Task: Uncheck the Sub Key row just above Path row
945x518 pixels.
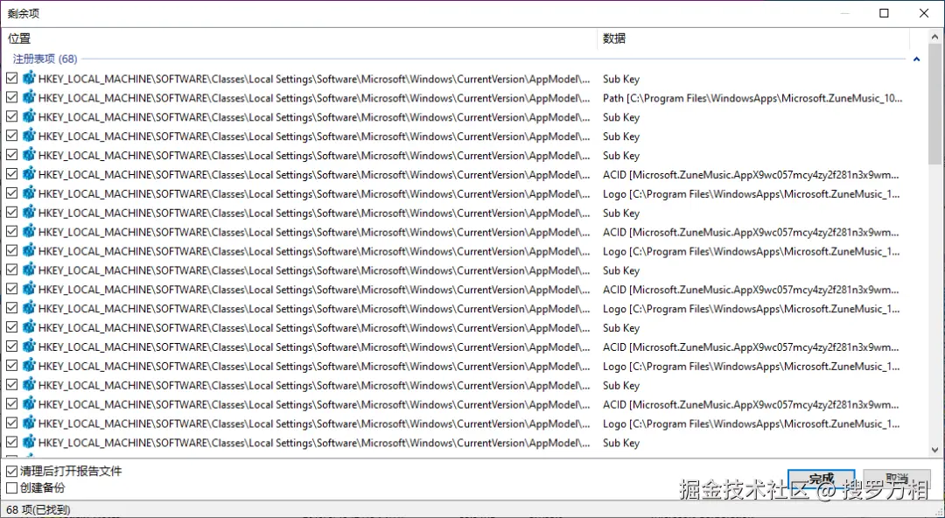Action: [11, 78]
